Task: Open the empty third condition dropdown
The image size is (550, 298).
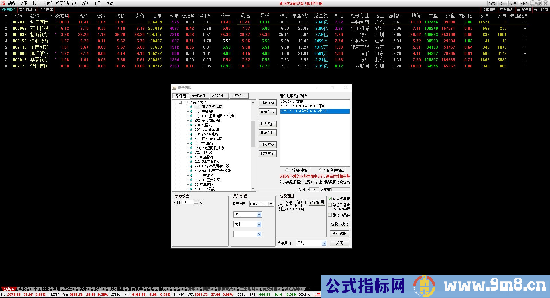Action: pyautogui.click(x=259, y=234)
